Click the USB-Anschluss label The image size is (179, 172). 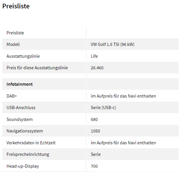[x=21, y=107]
